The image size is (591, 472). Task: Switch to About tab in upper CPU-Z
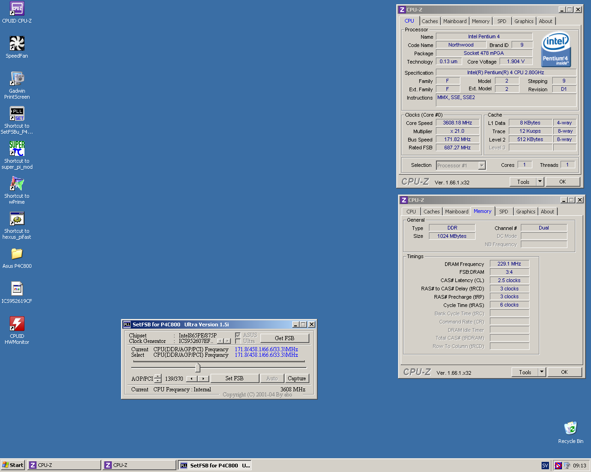tap(546, 21)
